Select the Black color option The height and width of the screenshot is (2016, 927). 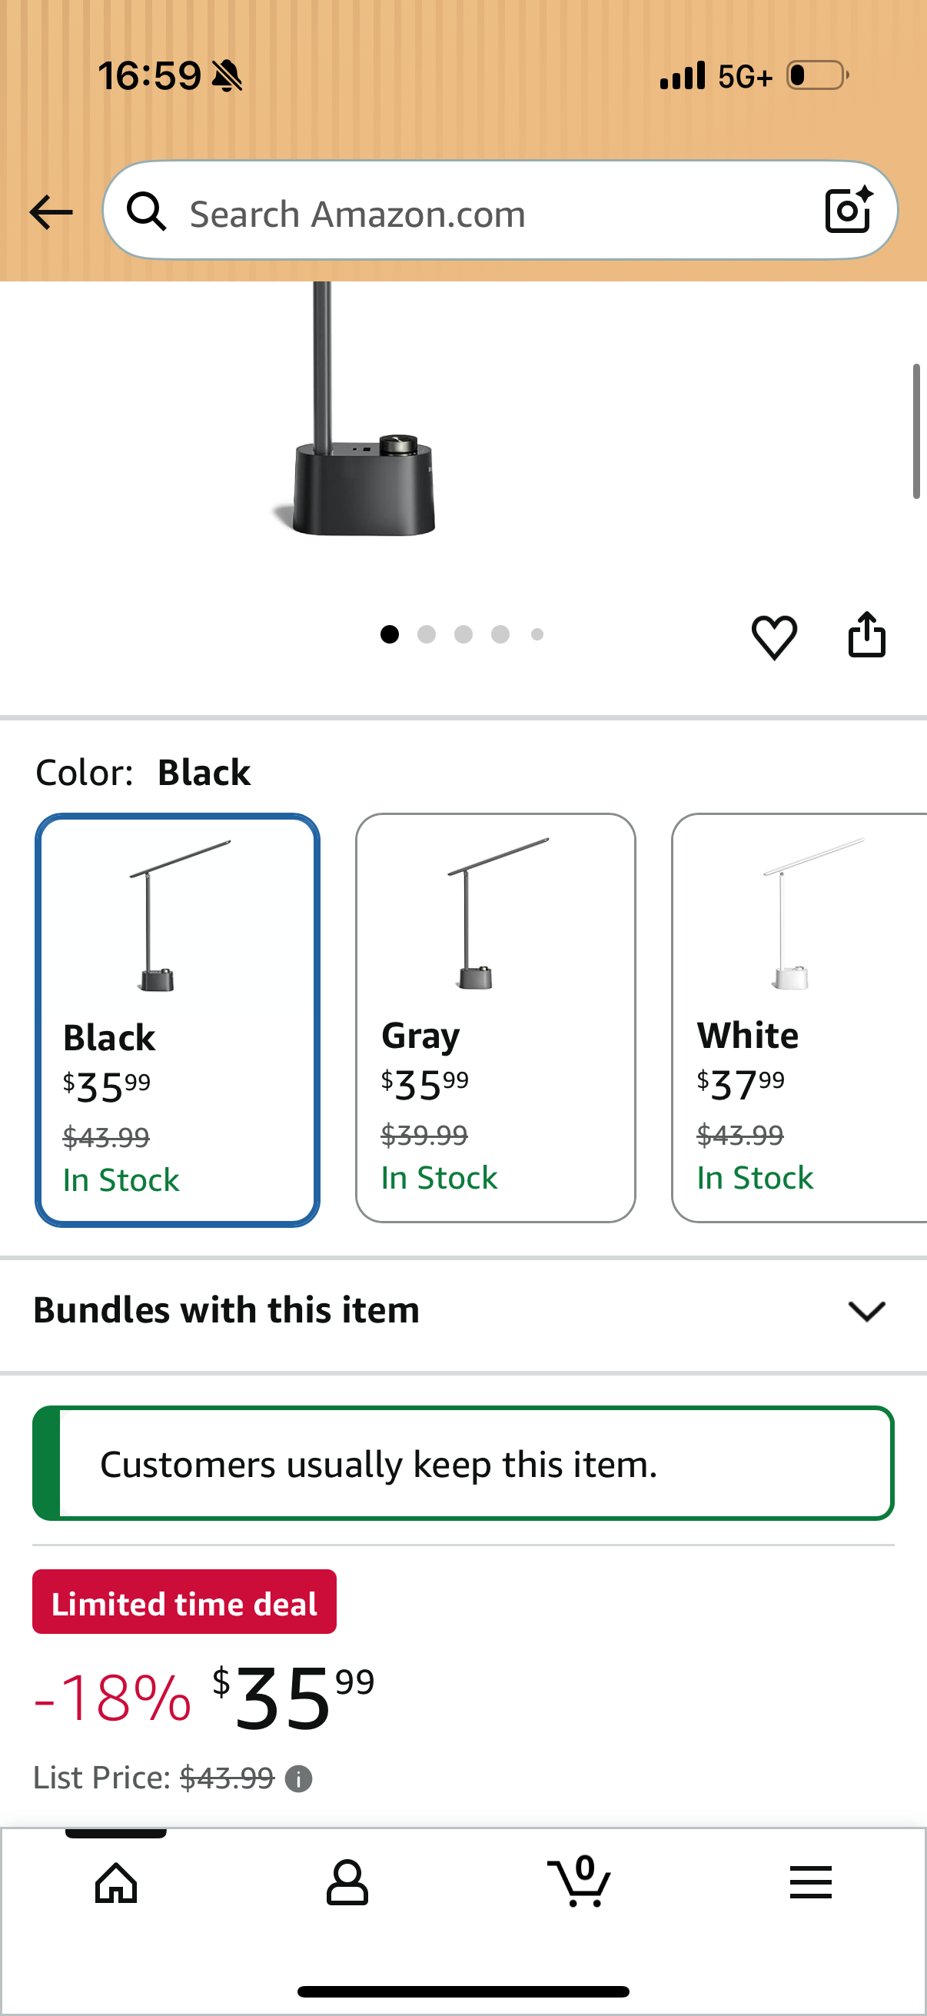tap(178, 1020)
